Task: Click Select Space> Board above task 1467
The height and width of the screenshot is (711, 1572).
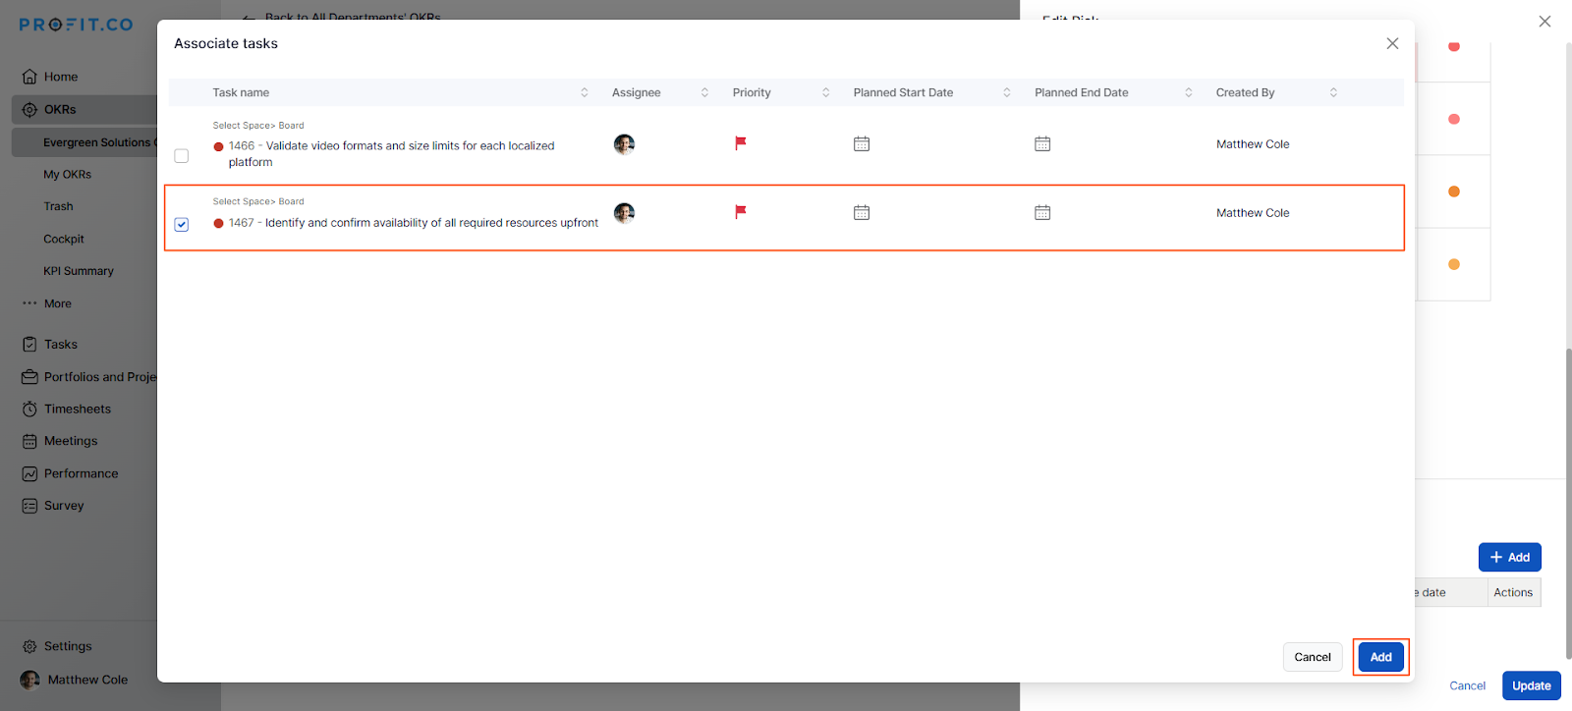Action: click(258, 201)
